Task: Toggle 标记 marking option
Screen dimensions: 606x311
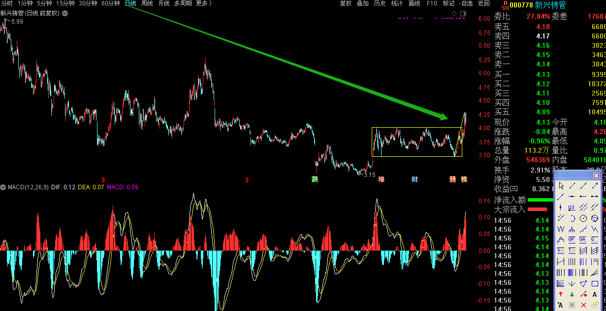Action: (448, 3)
